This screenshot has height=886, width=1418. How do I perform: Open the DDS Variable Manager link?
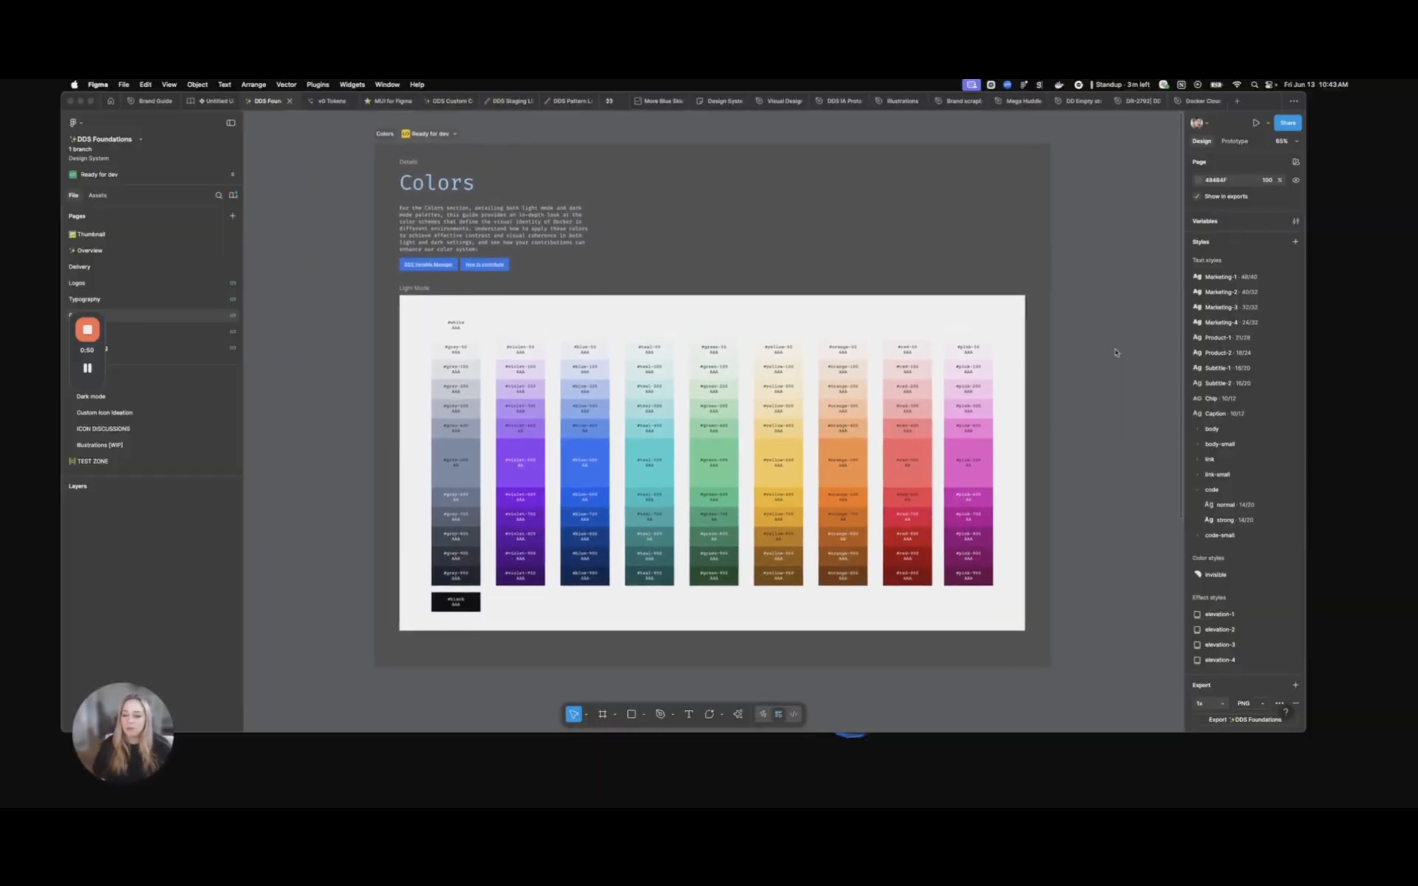[428, 264]
